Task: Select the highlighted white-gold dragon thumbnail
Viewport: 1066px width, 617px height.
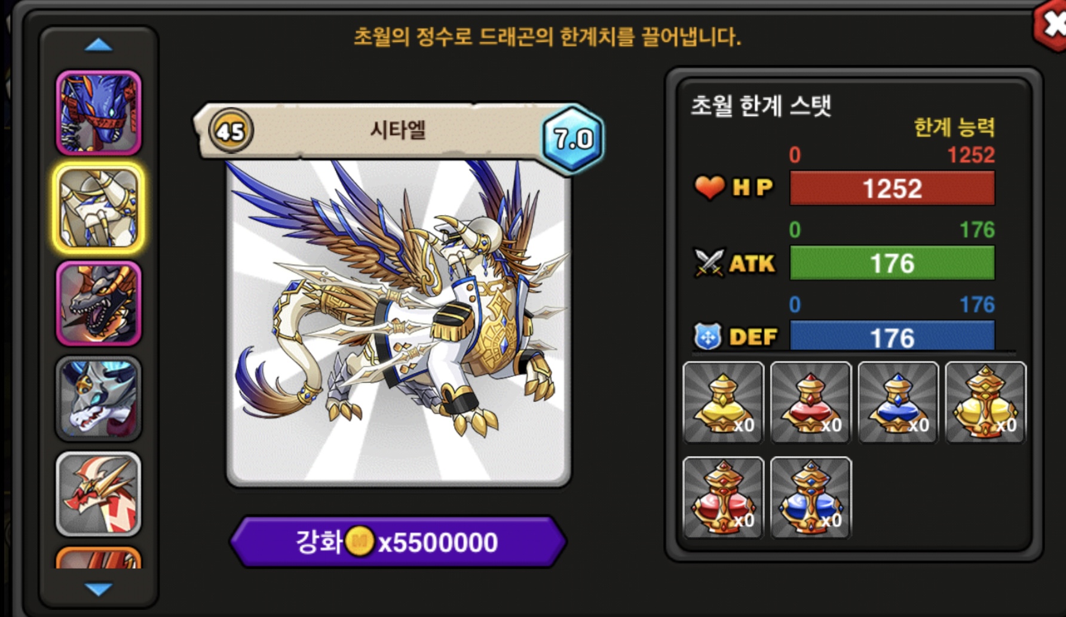Action: (99, 208)
